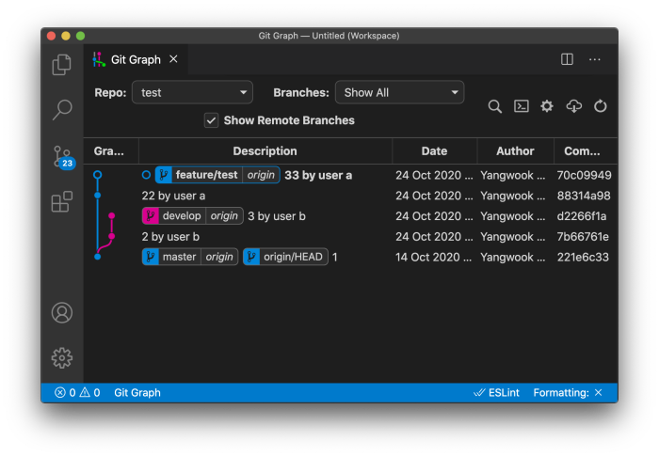
Task: Open terminal for this repo icon
Action: coord(522,106)
